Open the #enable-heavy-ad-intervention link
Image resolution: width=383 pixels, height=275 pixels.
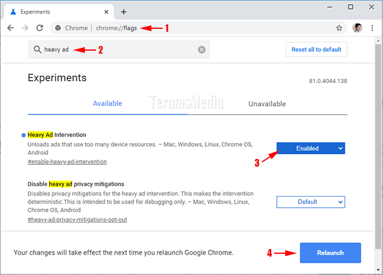pos(67,162)
